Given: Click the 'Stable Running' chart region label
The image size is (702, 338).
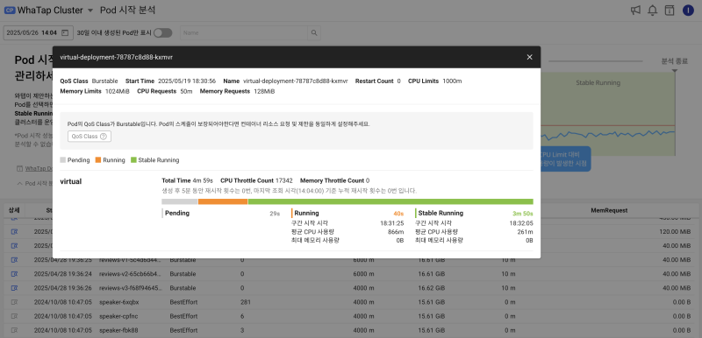Looking at the screenshot, I should [598, 82].
